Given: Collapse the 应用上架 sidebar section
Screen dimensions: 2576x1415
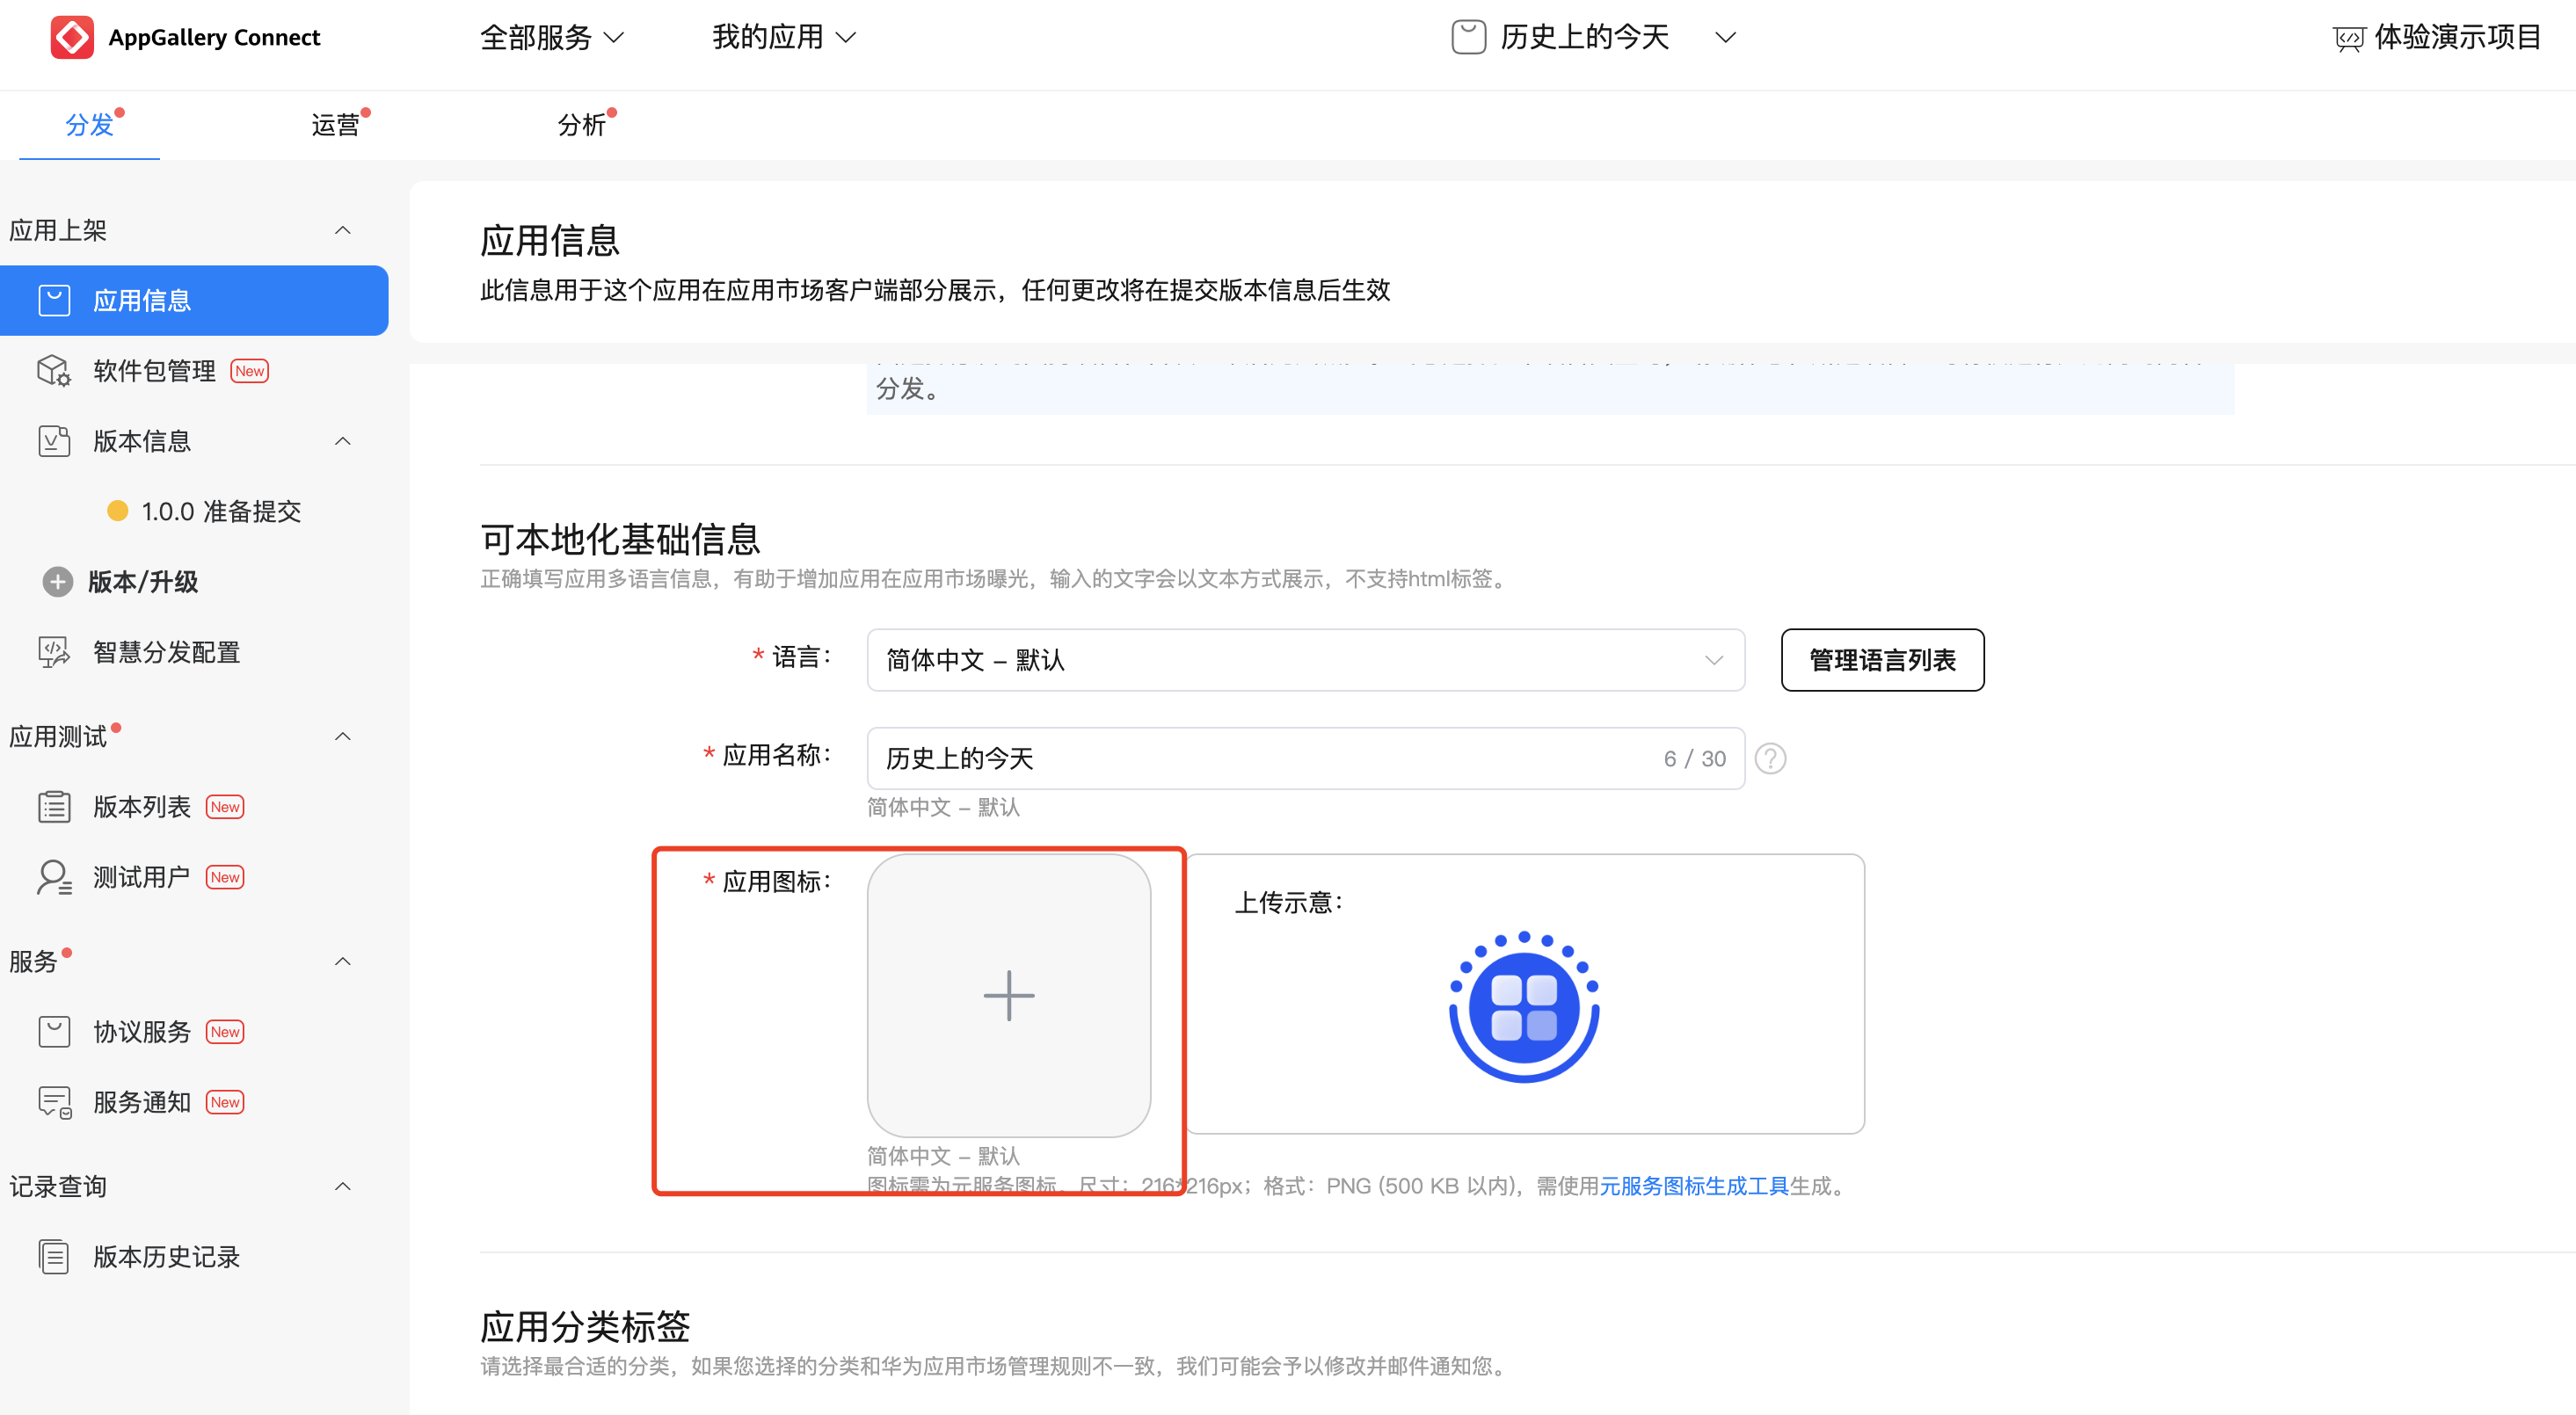Looking at the screenshot, I should pyautogui.click(x=342, y=231).
